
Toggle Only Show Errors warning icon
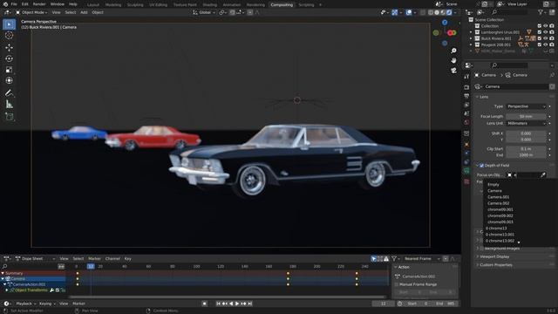pos(386,259)
